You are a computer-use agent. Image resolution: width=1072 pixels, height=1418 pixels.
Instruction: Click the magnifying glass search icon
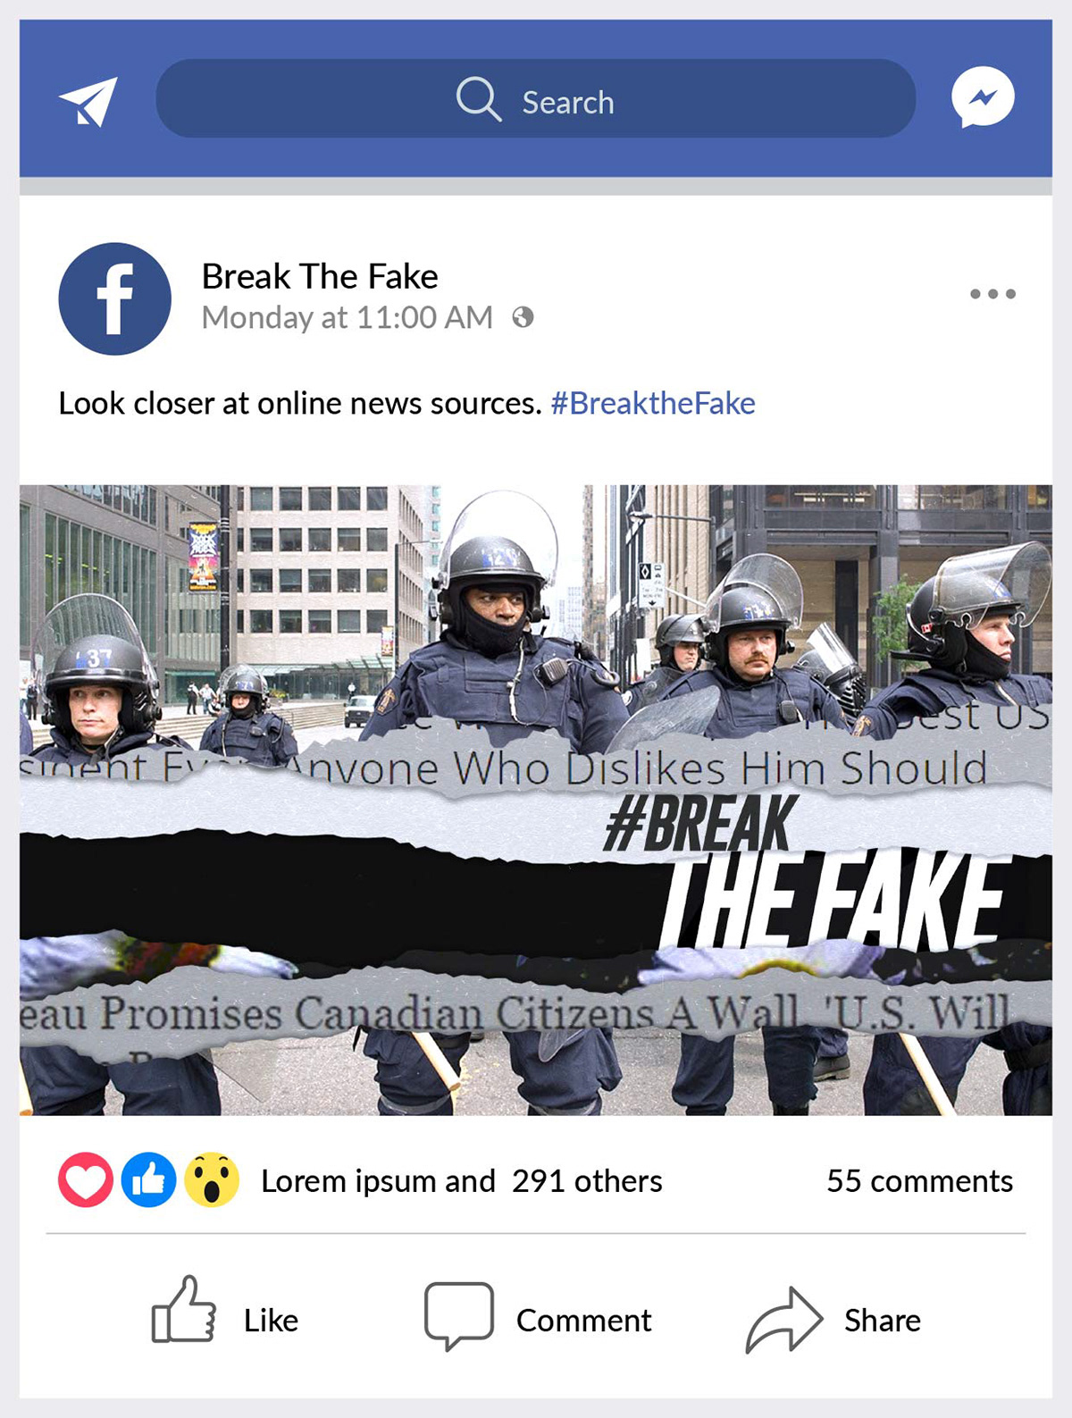(479, 98)
